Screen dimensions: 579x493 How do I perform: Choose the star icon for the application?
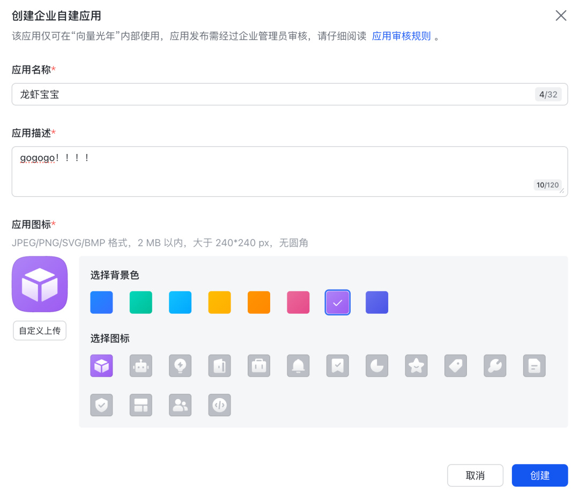tap(416, 366)
